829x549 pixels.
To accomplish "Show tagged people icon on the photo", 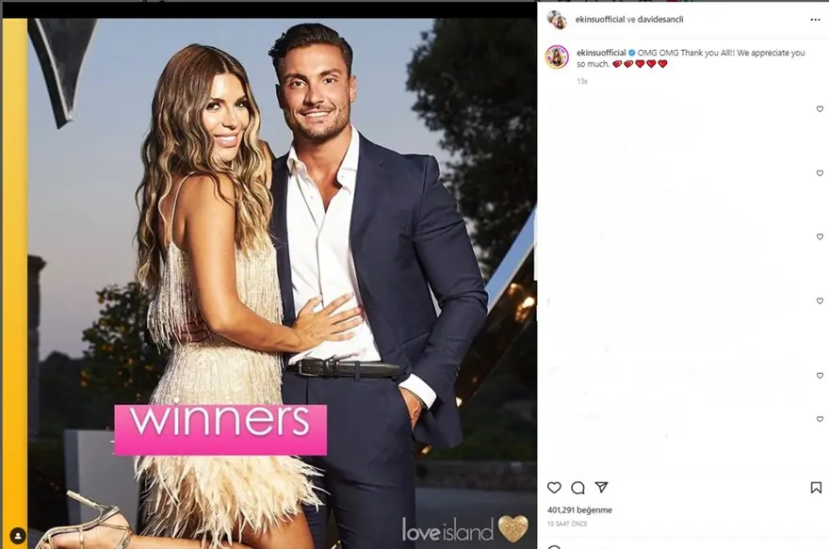I will point(18,536).
